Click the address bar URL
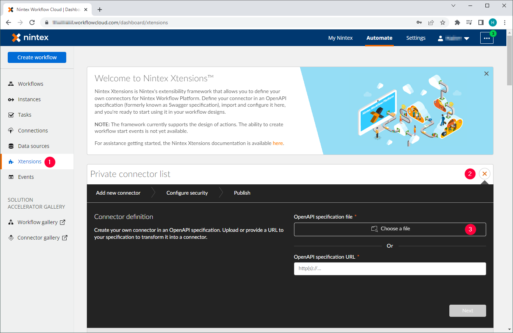Viewport: 513px width, 333px height. tap(110, 22)
